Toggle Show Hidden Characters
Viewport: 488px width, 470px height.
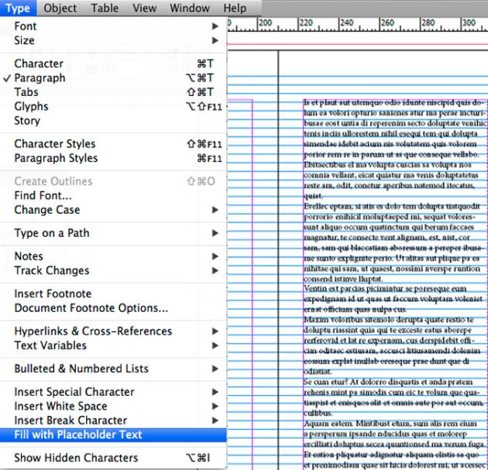click(76, 458)
